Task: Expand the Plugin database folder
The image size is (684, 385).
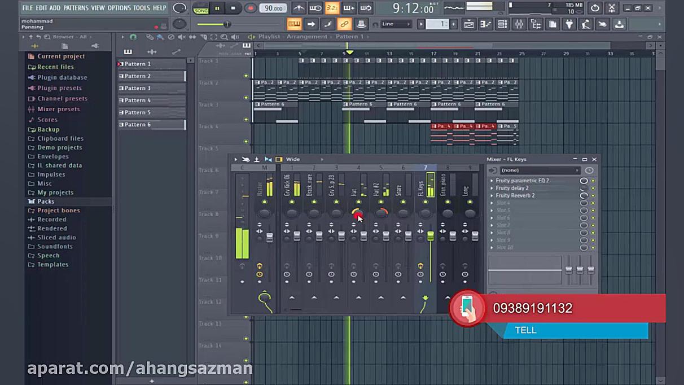Action: click(62, 78)
